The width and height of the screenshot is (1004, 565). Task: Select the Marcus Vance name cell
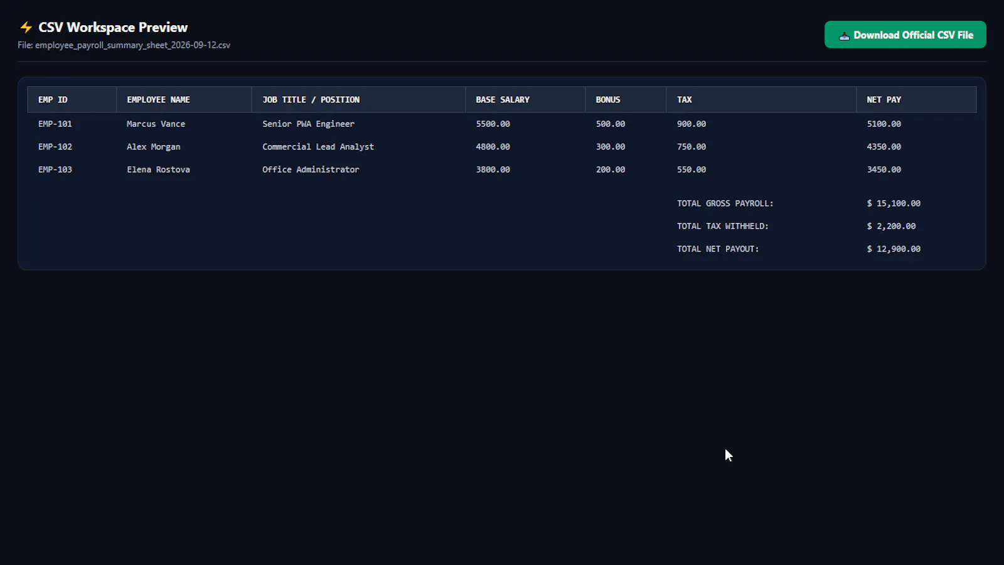(156, 124)
